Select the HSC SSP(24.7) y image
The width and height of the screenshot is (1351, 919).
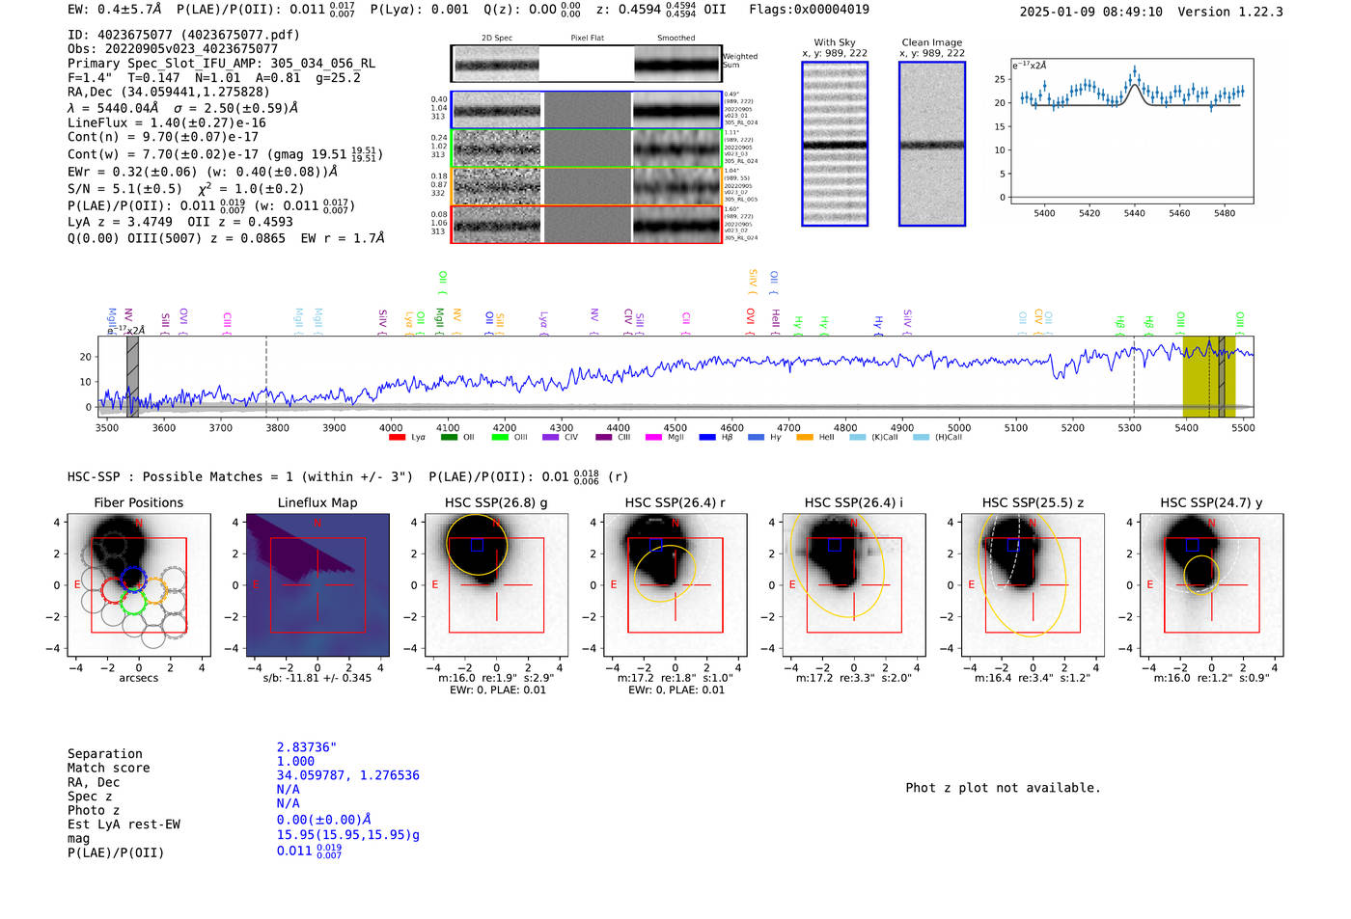tap(1212, 585)
